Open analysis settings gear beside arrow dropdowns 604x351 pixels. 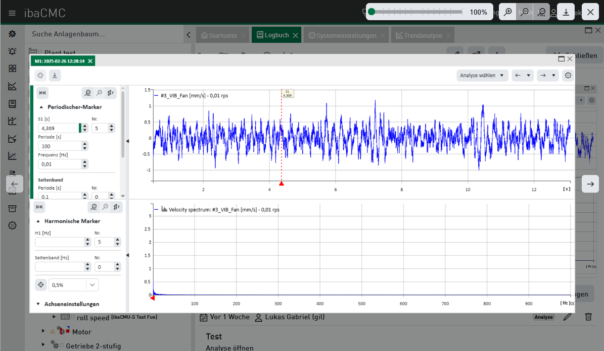[568, 76]
